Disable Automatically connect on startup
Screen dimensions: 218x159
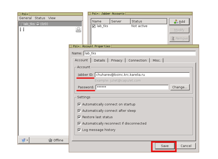79,104
